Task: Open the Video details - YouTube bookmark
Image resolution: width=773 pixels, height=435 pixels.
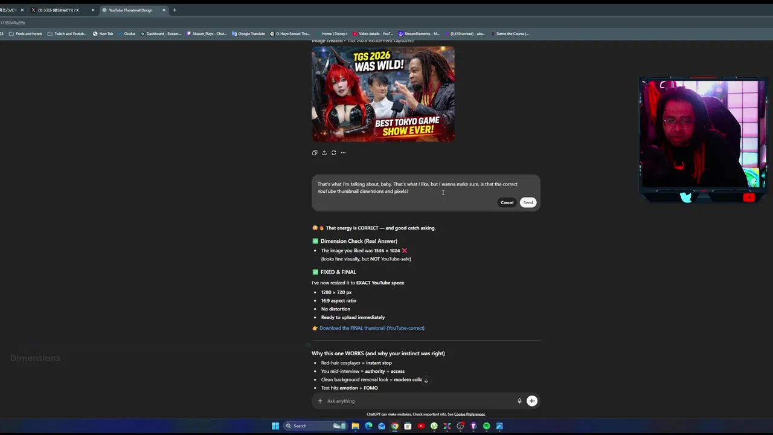Action: click(373, 34)
